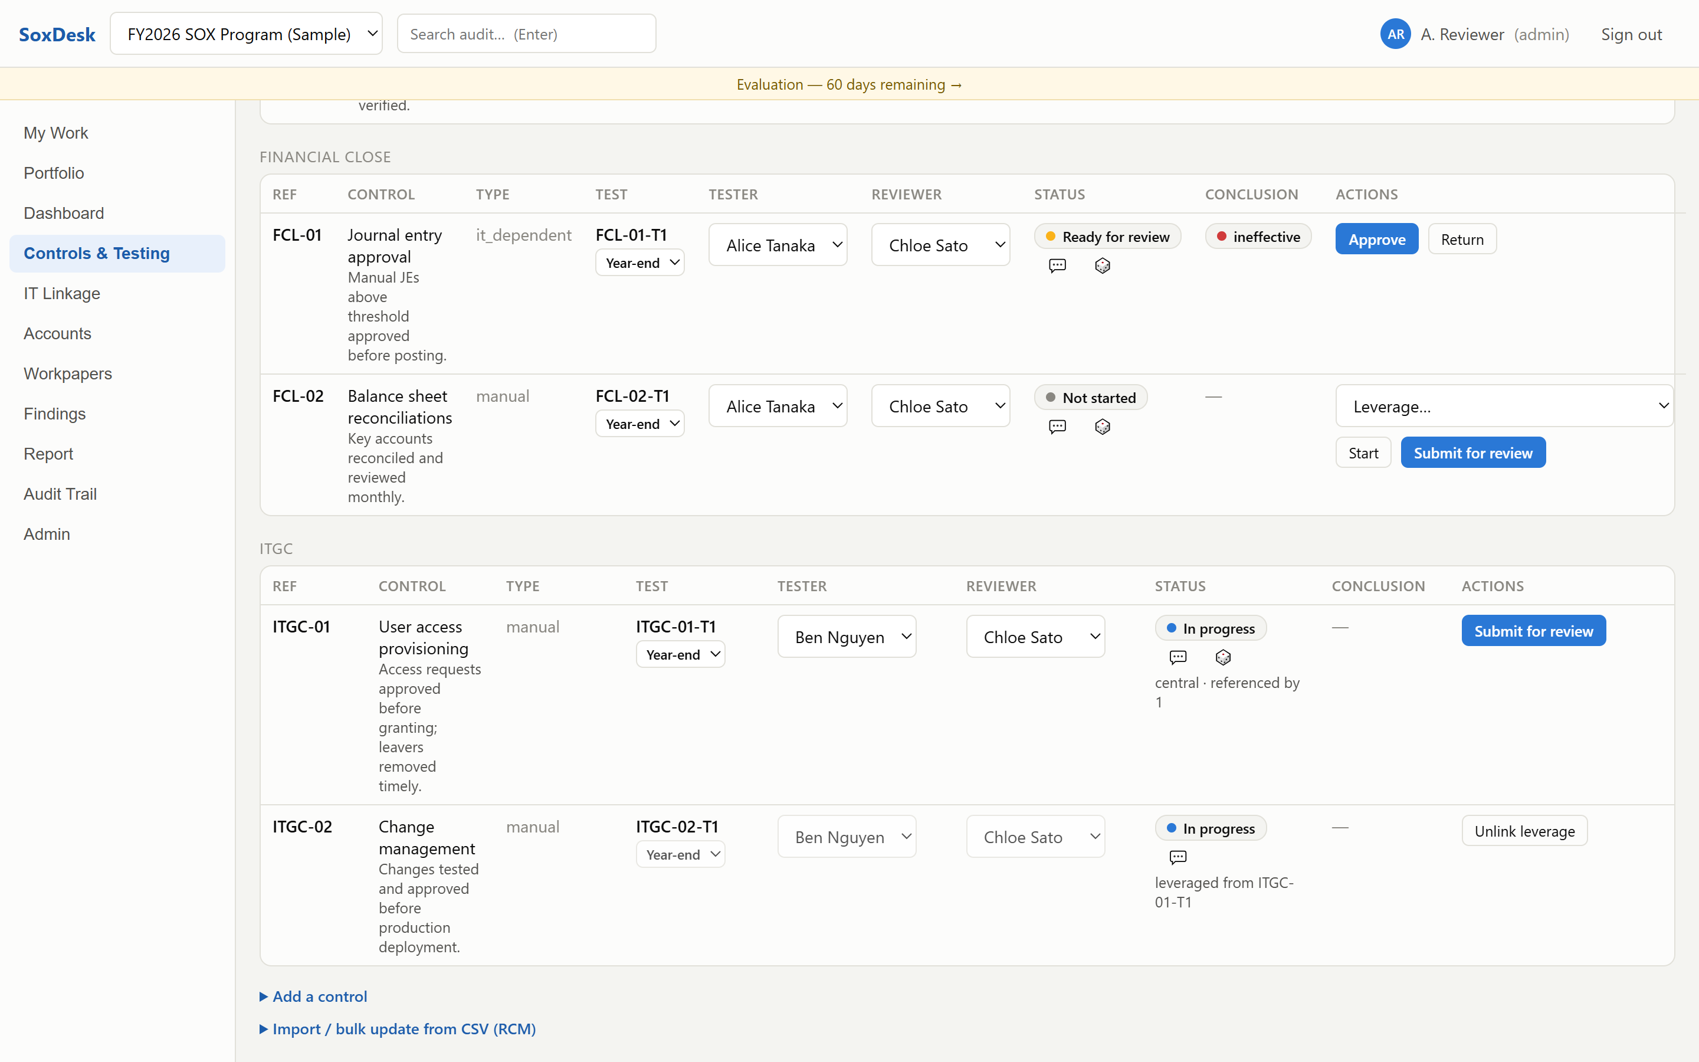Open sampling dice icon for ITGC-01
Image resolution: width=1699 pixels, height=1062 pixels.
[1223, 657]
